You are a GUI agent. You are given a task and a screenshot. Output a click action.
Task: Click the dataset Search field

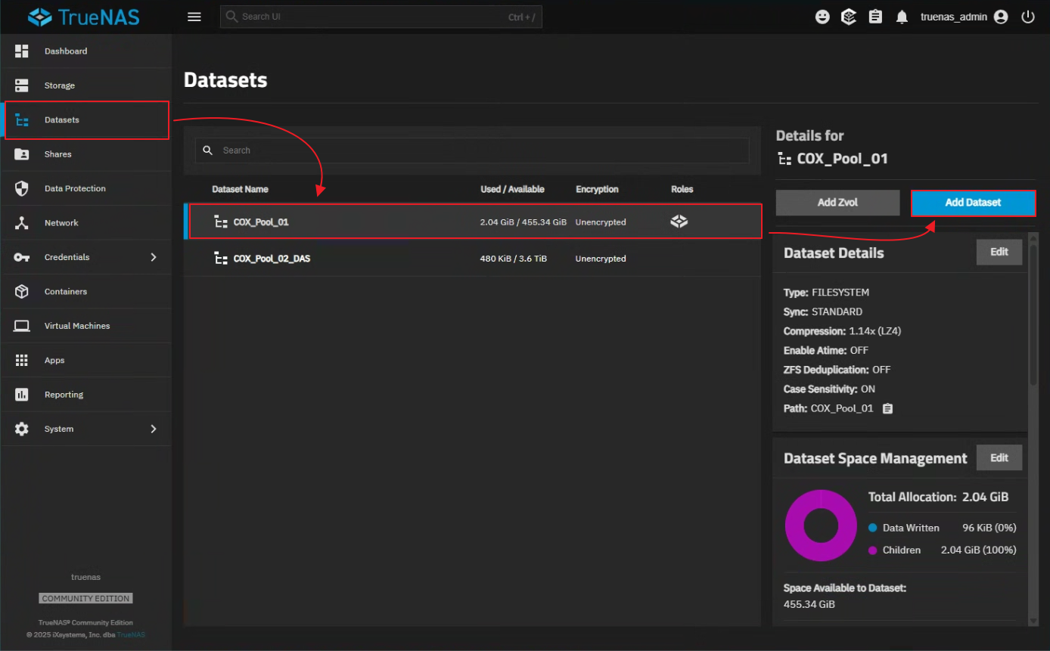[x=472, y=150]
